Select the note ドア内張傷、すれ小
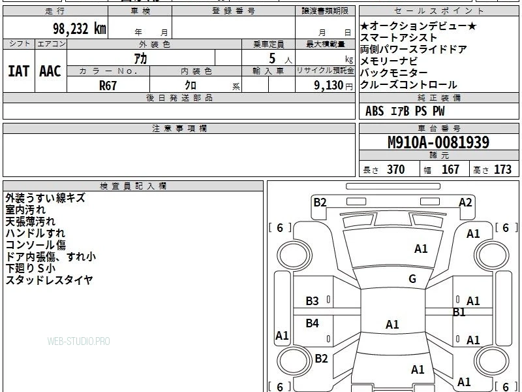This screenshot has width=522, height=392. [51, 257]
